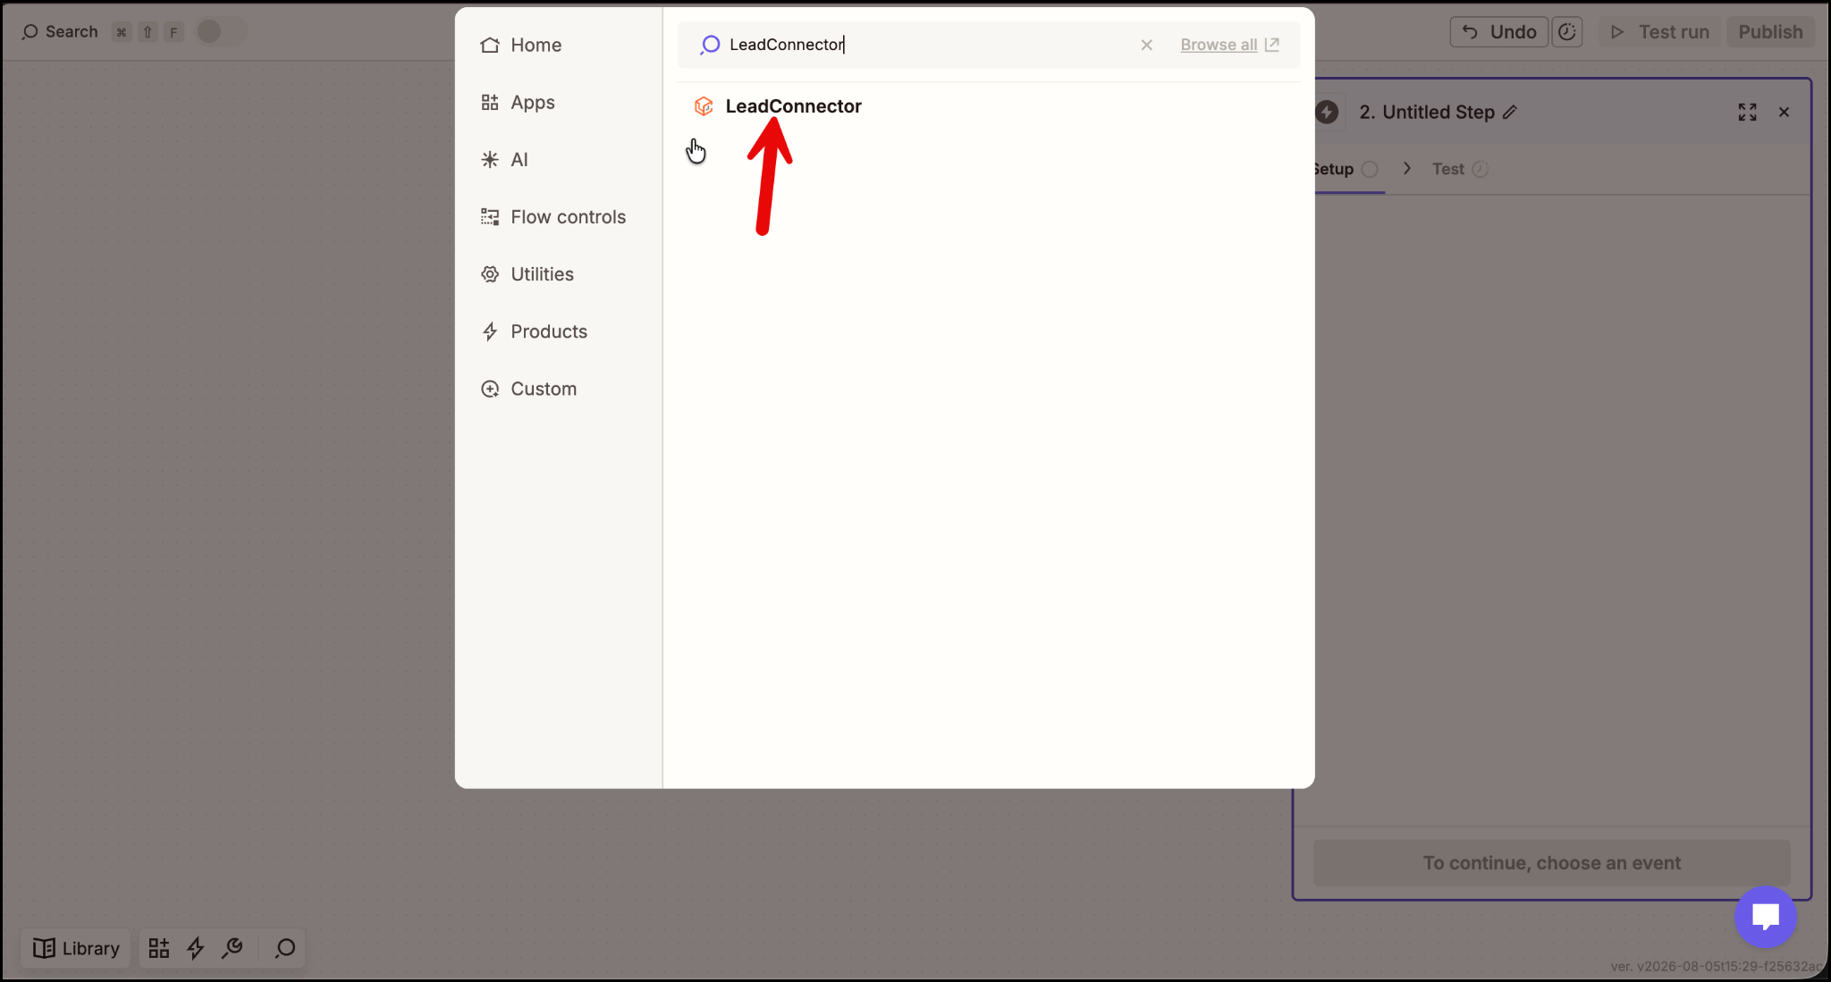Click the Publish button
Viewport: 1831px width, 982px height.
(1770, 31)
